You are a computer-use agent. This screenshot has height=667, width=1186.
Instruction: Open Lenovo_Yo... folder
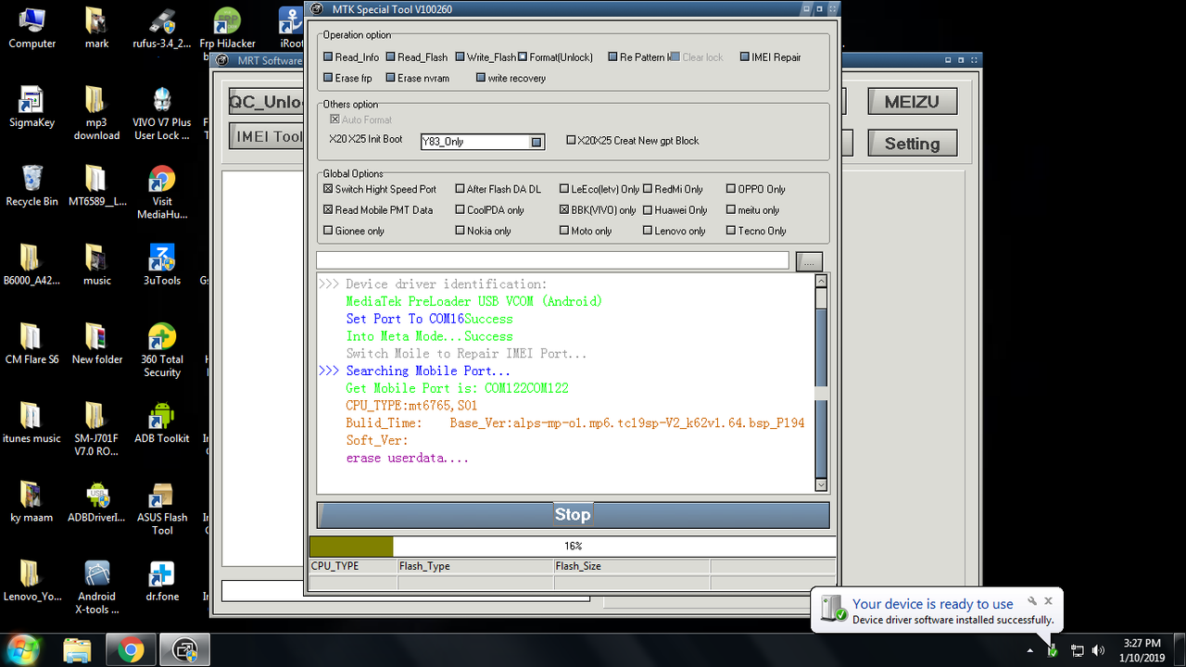32,582
